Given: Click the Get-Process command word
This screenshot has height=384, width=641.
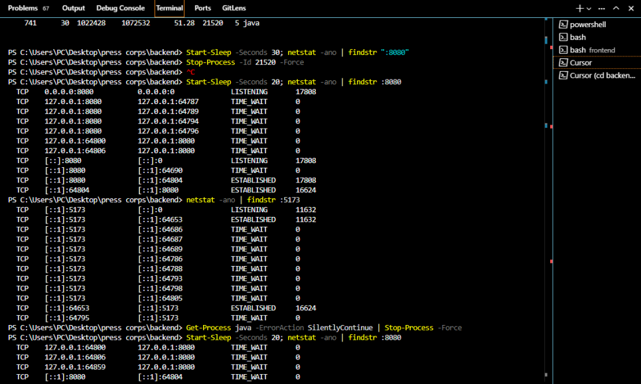Looking at the screenshot, I should (x=208, y=328).
